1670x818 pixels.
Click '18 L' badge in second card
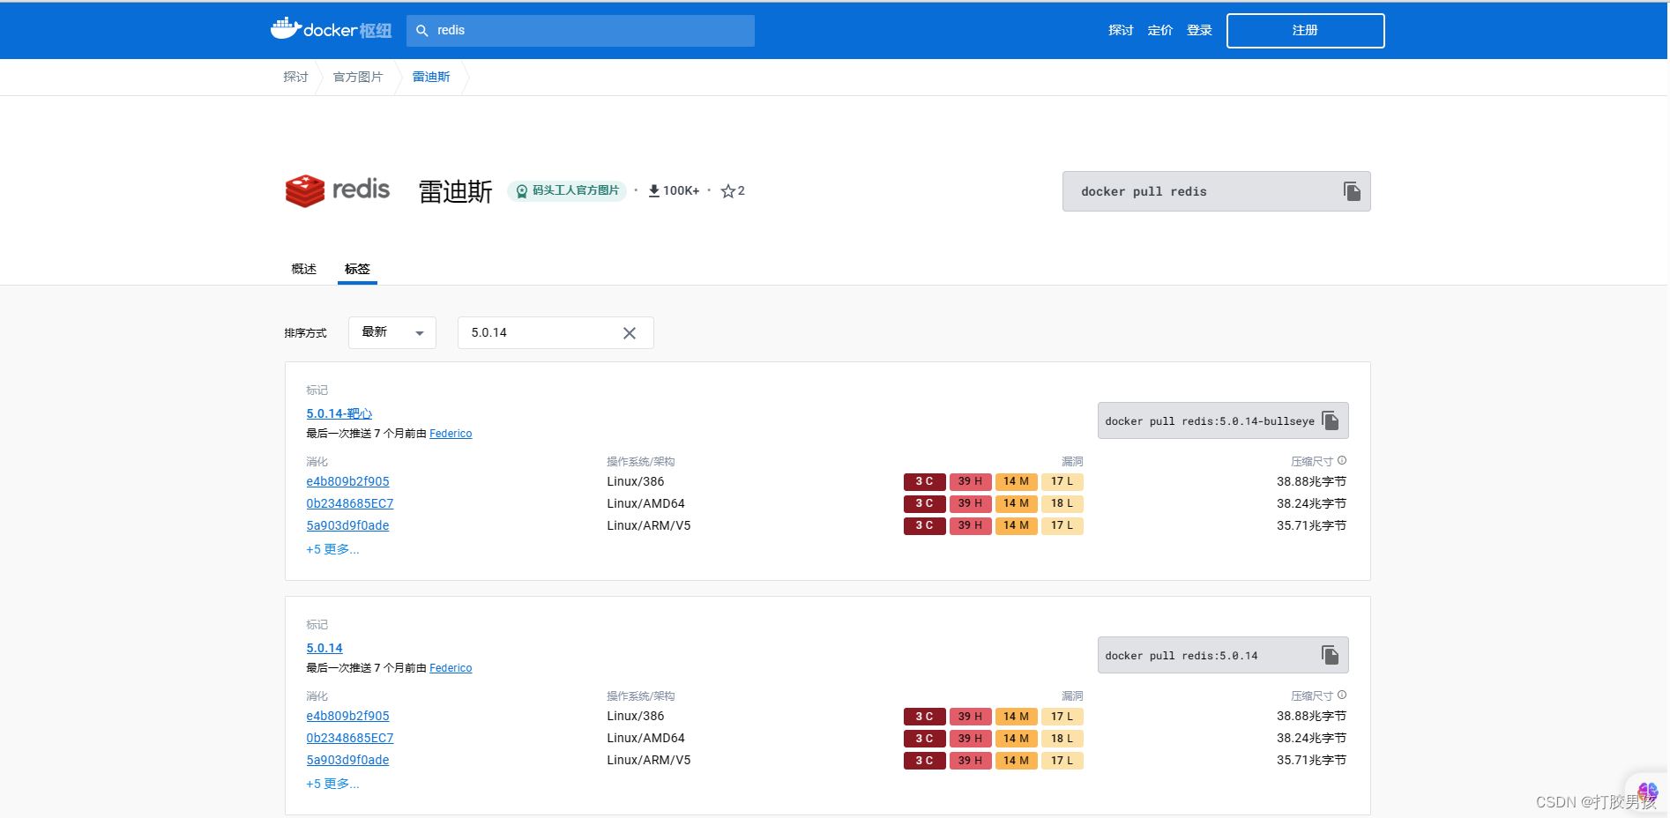pos(1062,738)
